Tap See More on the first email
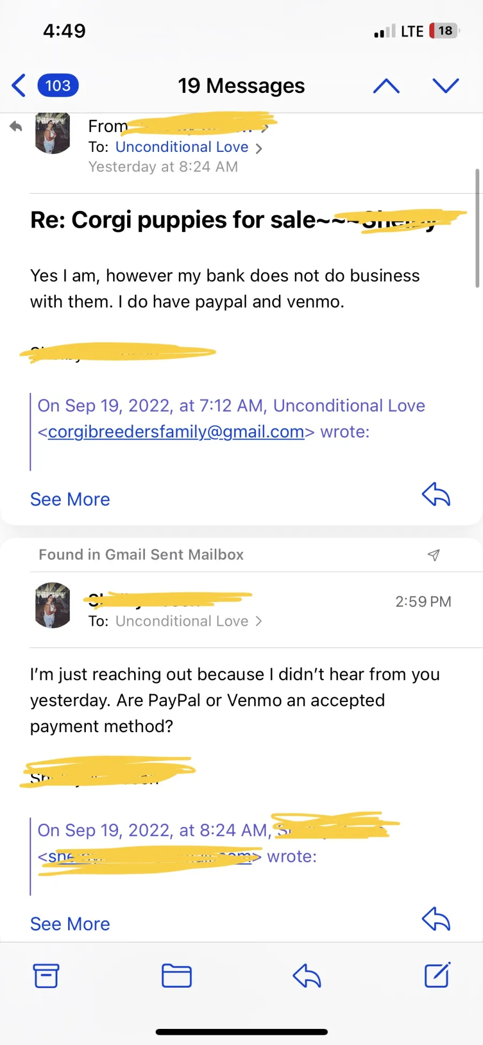 [70, 499]
